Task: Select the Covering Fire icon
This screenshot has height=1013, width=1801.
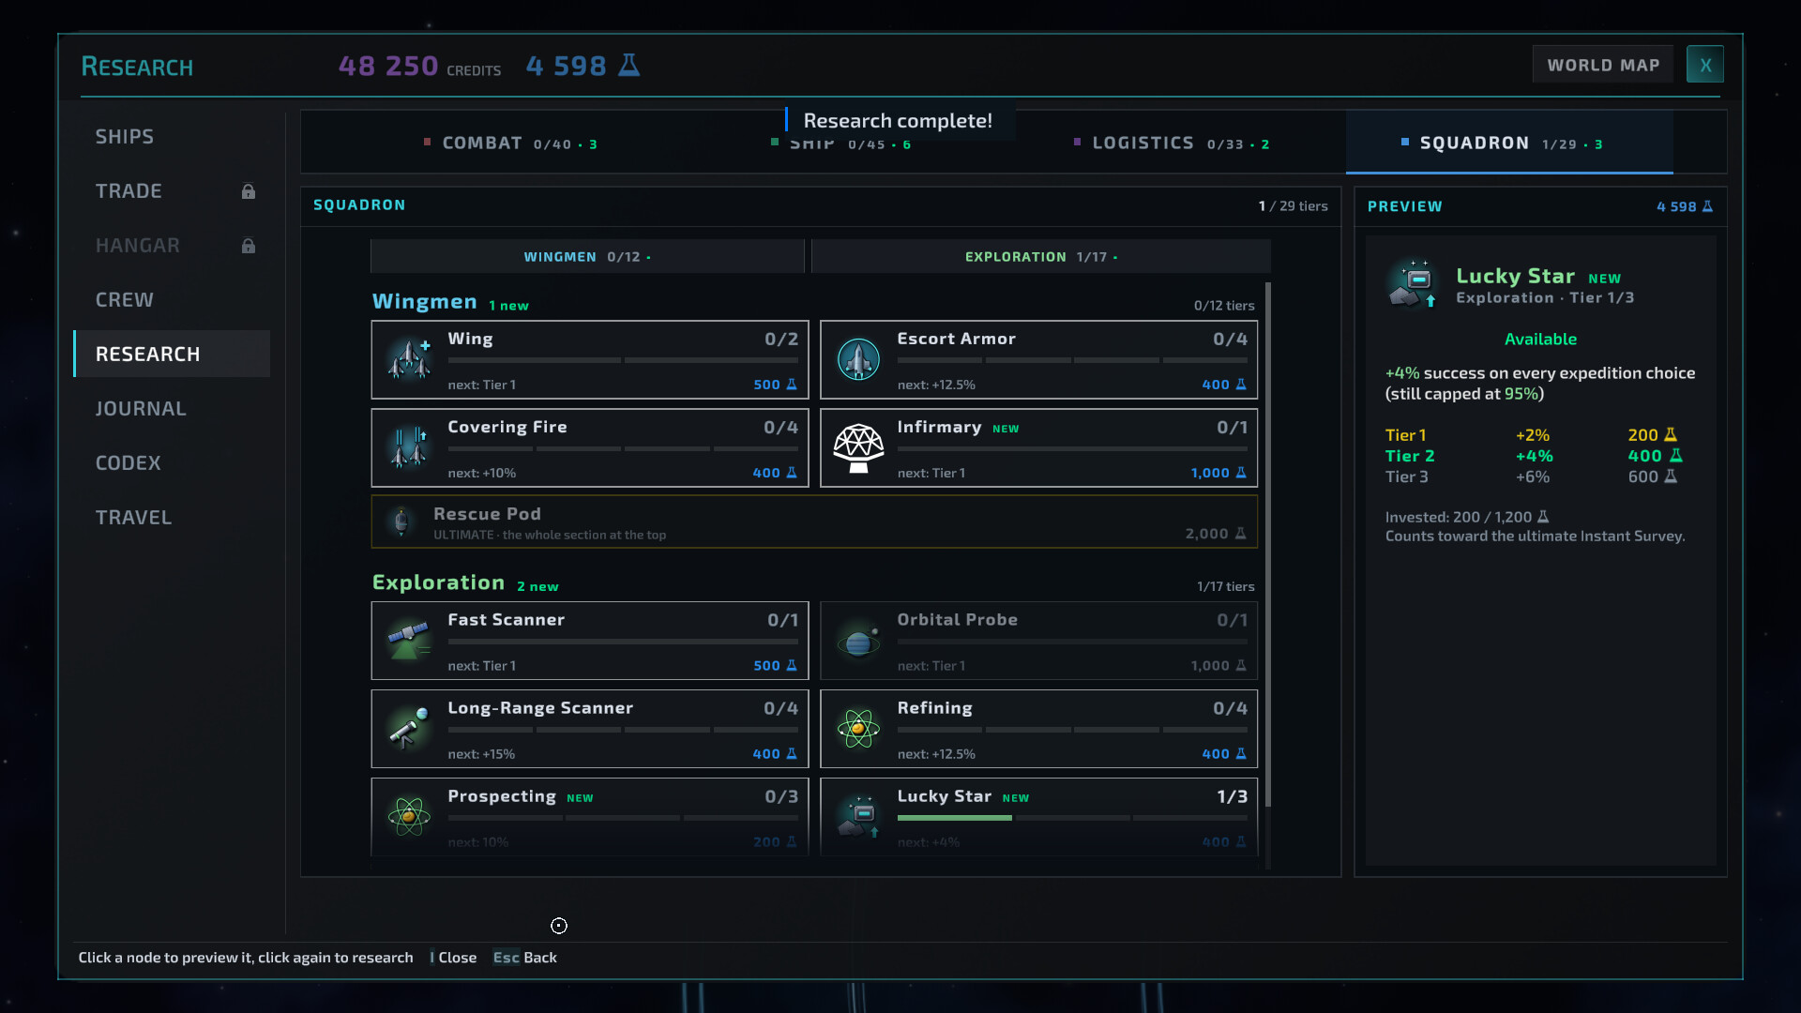Action: [409, 447]
